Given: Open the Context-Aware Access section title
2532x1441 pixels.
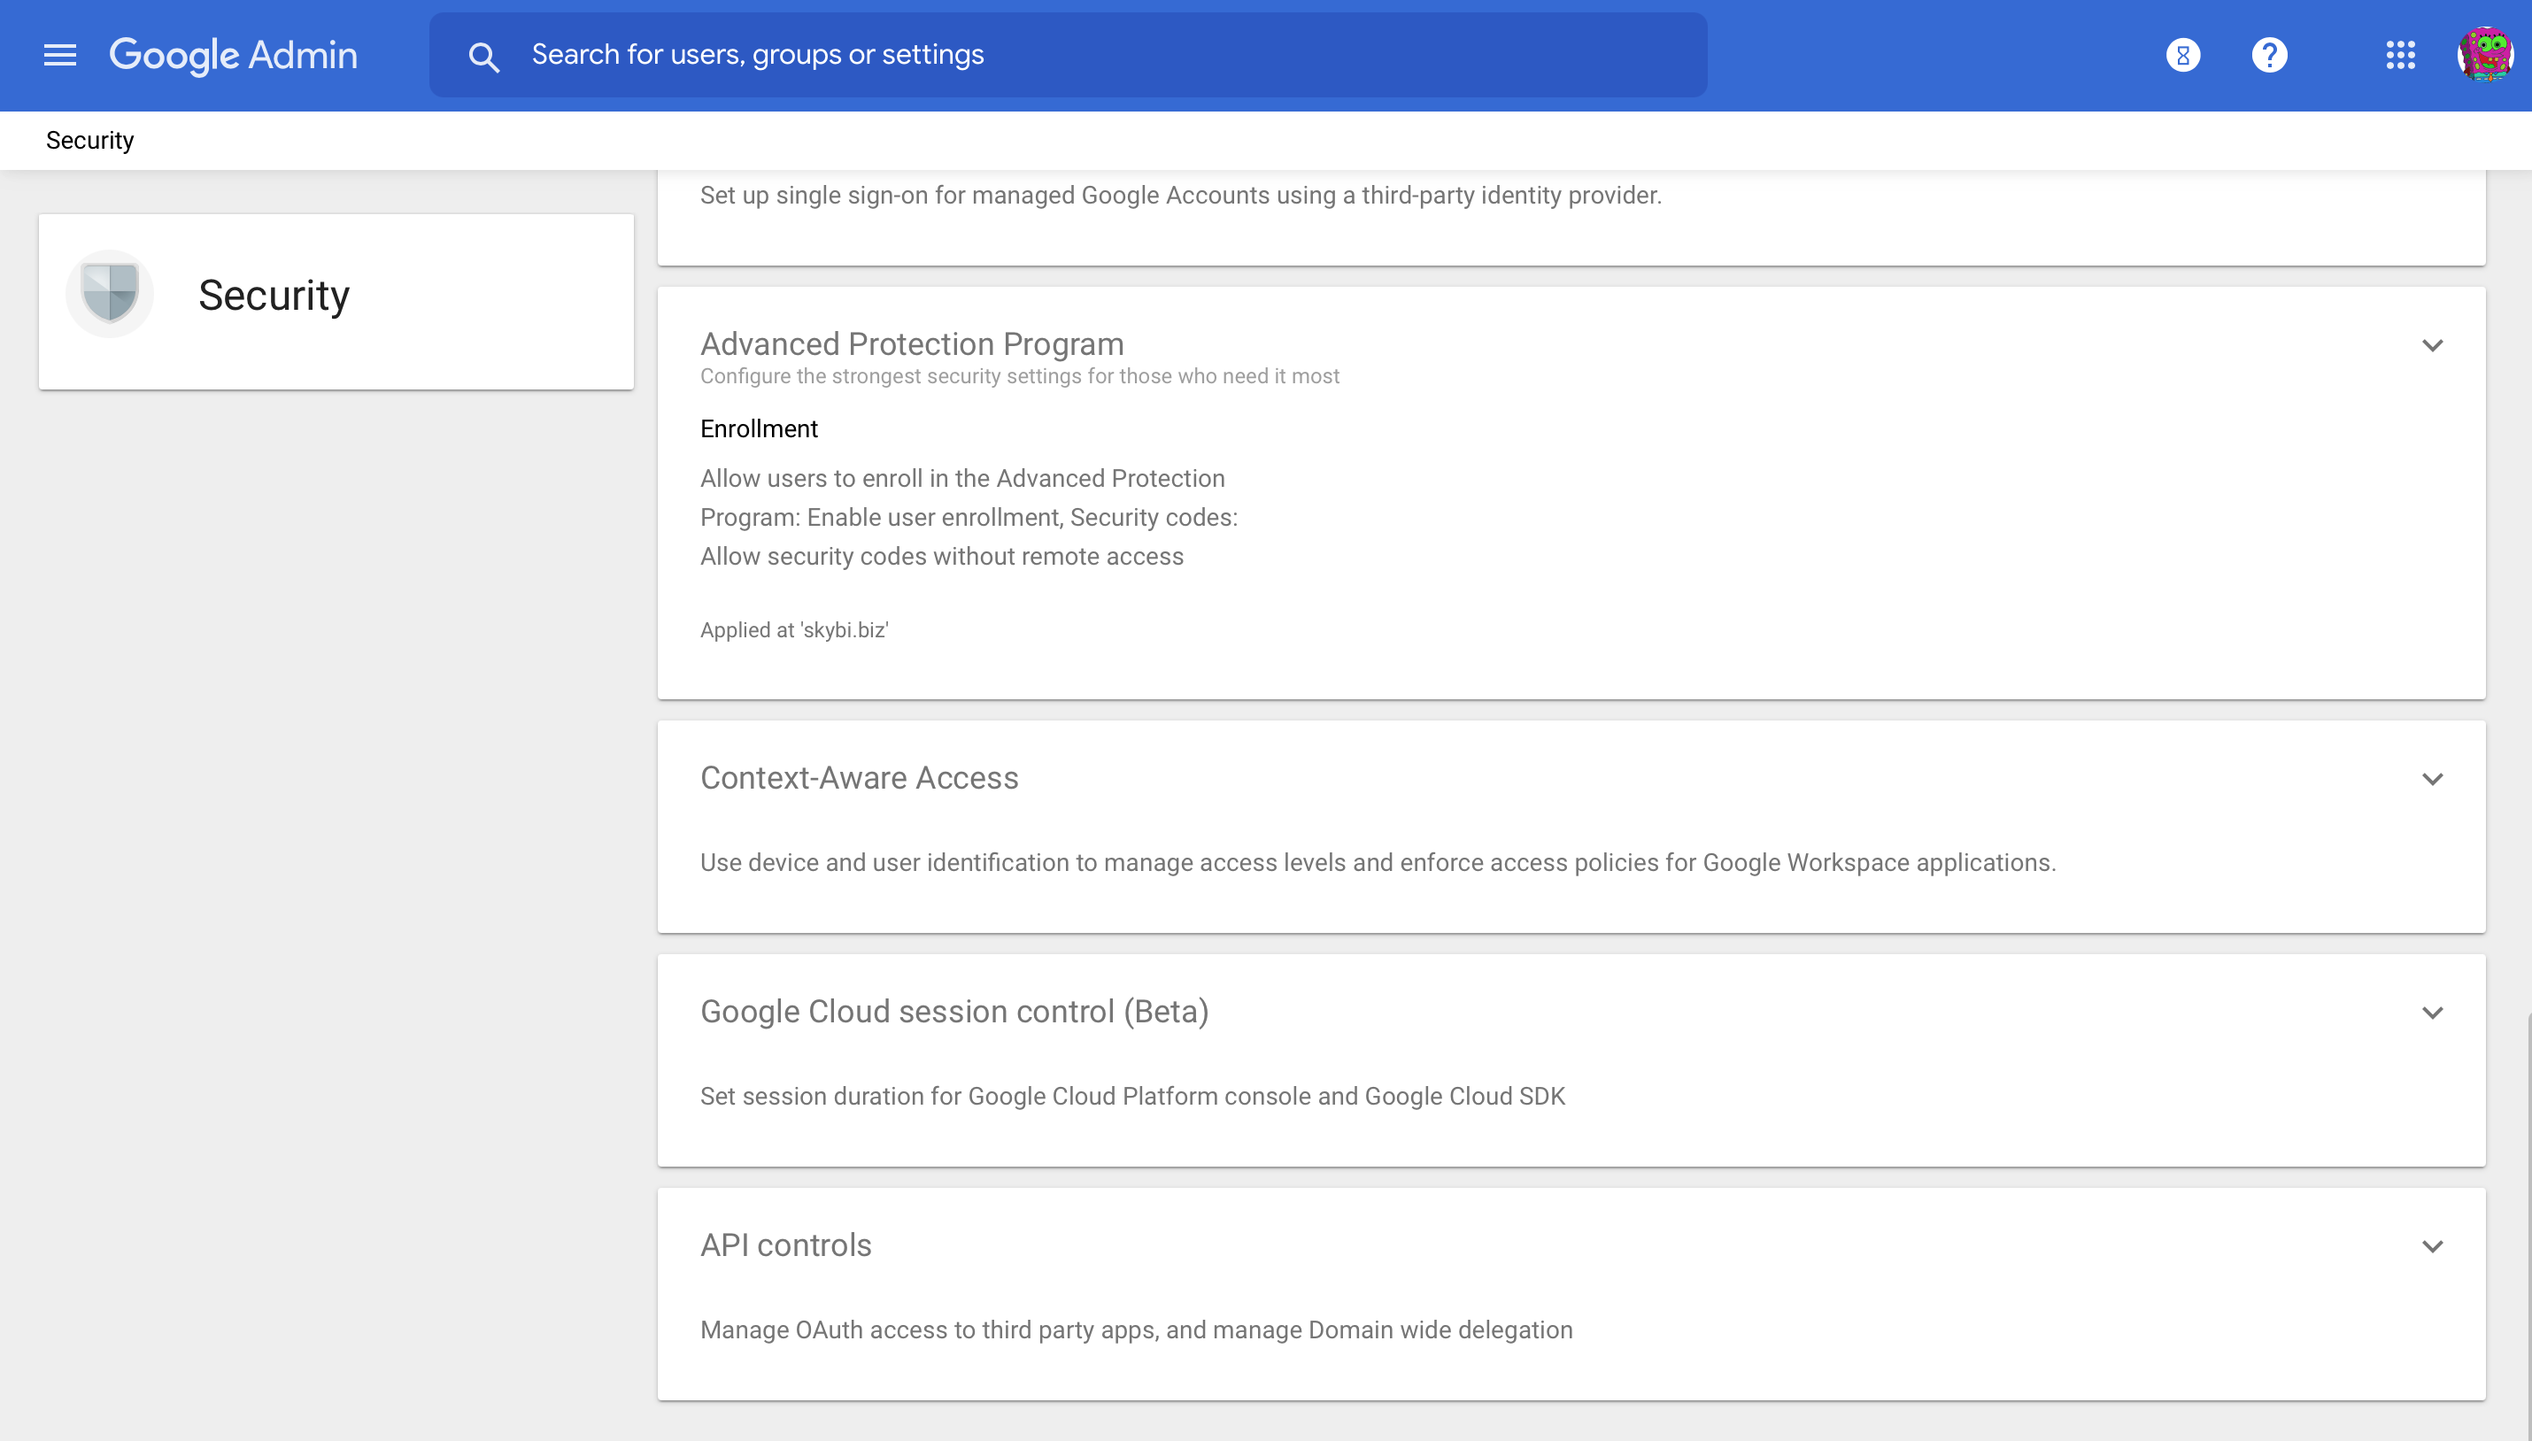Looking at the screenshot, I should tap(859, 778).
